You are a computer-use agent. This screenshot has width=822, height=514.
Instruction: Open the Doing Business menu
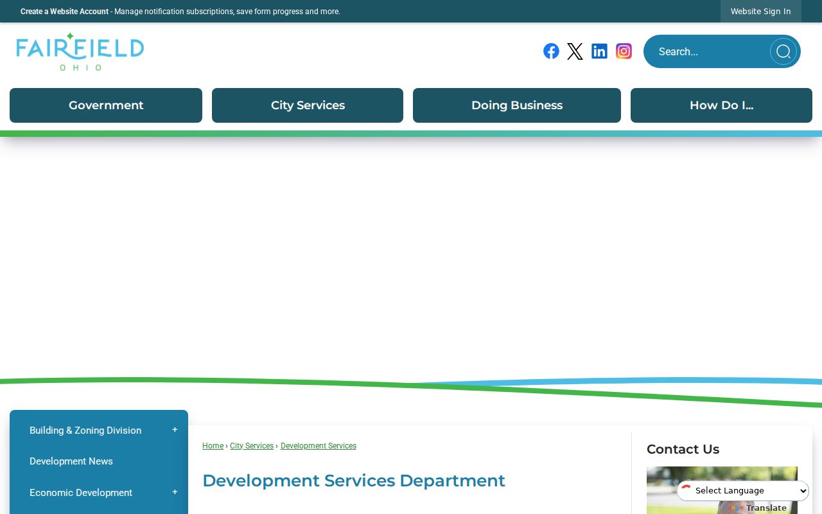tap(517, 105)
